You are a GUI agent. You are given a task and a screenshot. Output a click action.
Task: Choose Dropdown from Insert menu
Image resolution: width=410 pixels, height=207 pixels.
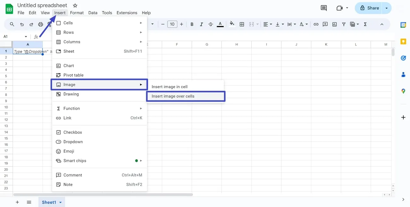tap(99, 142)
